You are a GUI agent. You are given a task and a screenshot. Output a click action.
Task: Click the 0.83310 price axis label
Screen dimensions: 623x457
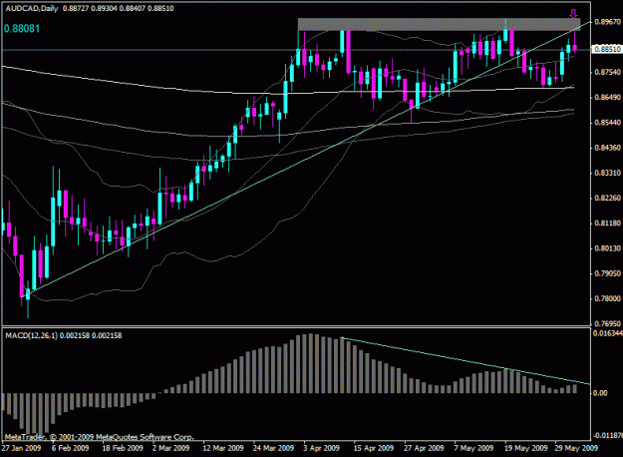click(x=607, y=173)
